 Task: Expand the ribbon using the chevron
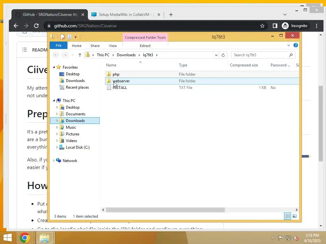288,45
